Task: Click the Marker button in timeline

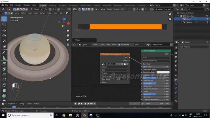Action: pos(36,104)
